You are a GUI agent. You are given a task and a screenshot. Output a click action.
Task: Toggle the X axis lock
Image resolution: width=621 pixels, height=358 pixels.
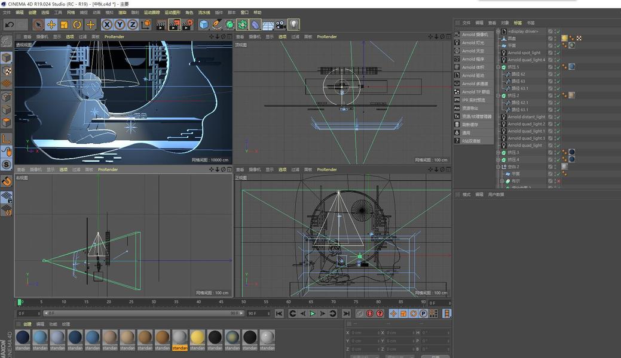click(106, 24)
